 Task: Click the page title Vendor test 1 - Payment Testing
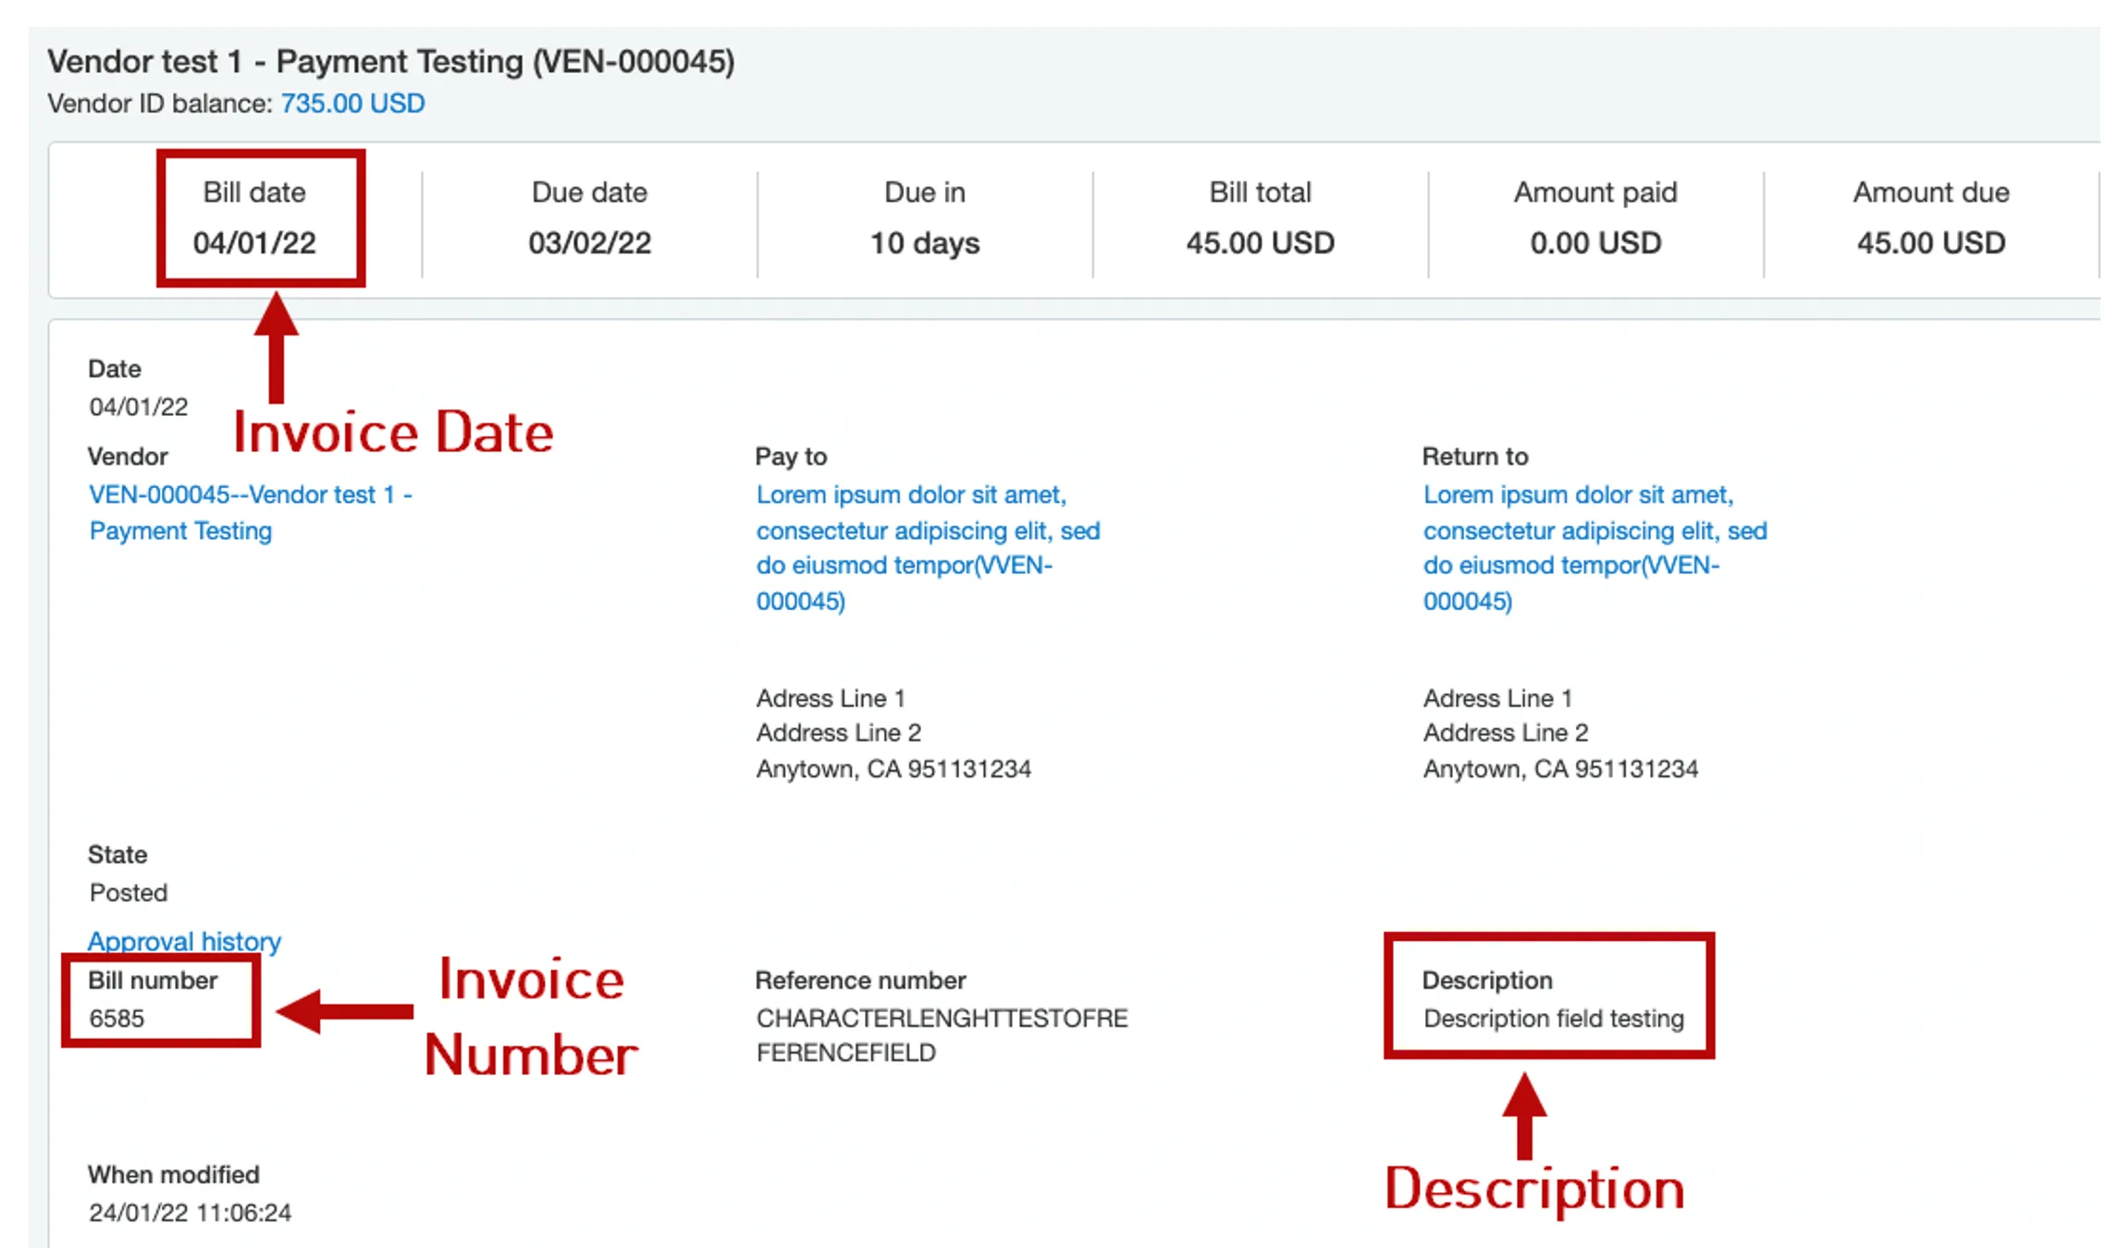click(391, 61)
